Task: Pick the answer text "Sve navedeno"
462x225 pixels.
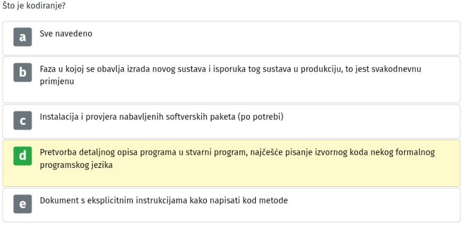Action: pyautogui.click(x=66, y=33)
